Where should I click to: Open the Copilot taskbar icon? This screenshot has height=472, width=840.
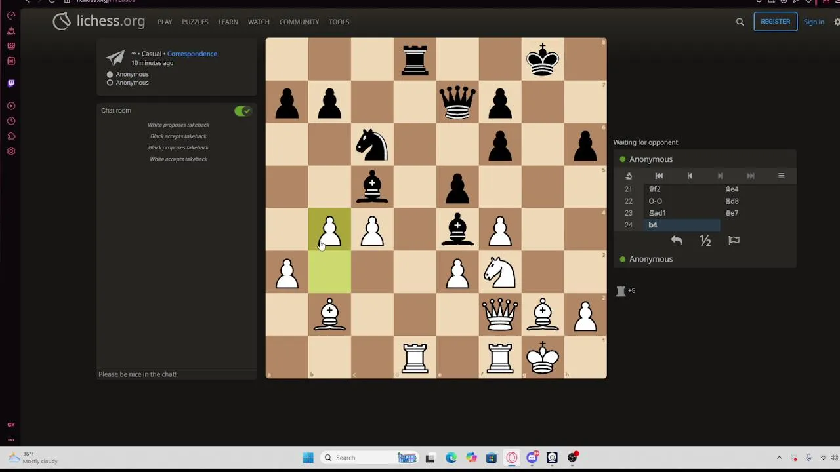tap(471, 458)
